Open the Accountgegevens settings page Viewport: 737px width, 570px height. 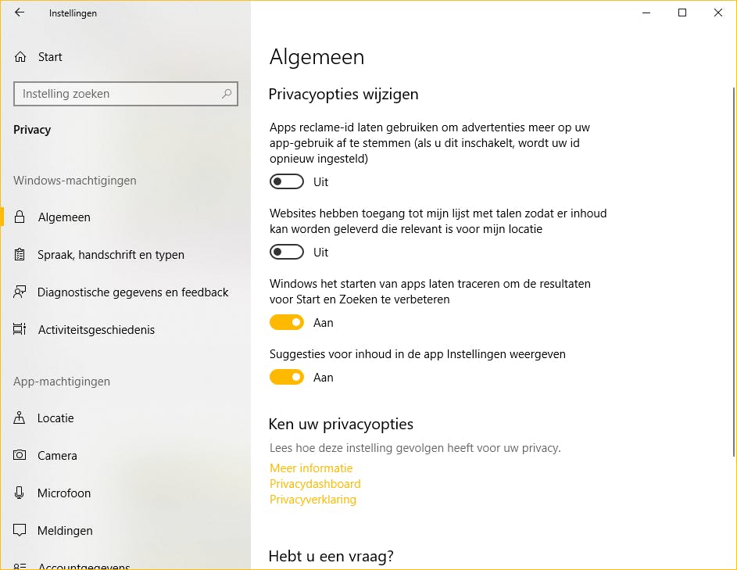pyautogui.click(x=84, y=565)
